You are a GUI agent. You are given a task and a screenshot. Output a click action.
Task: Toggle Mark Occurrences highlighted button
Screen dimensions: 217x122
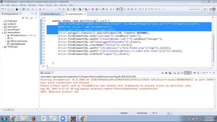tap(121, 9)
